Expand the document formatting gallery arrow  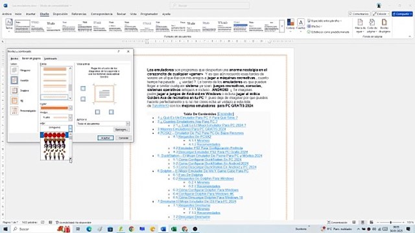(282, 26)
